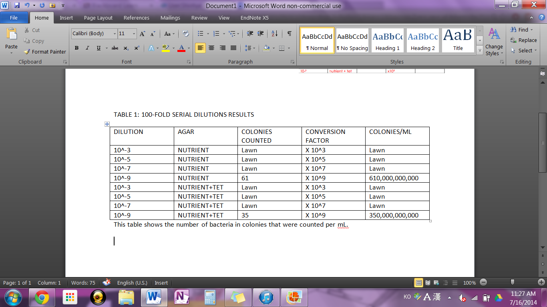Click the Format Painter tool
Viewport: 547px width, 307px height.
(x=45, y=52)
